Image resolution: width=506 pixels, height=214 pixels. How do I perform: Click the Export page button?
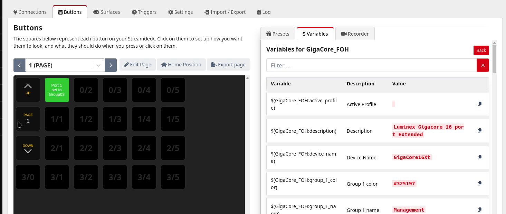(228, 65)
